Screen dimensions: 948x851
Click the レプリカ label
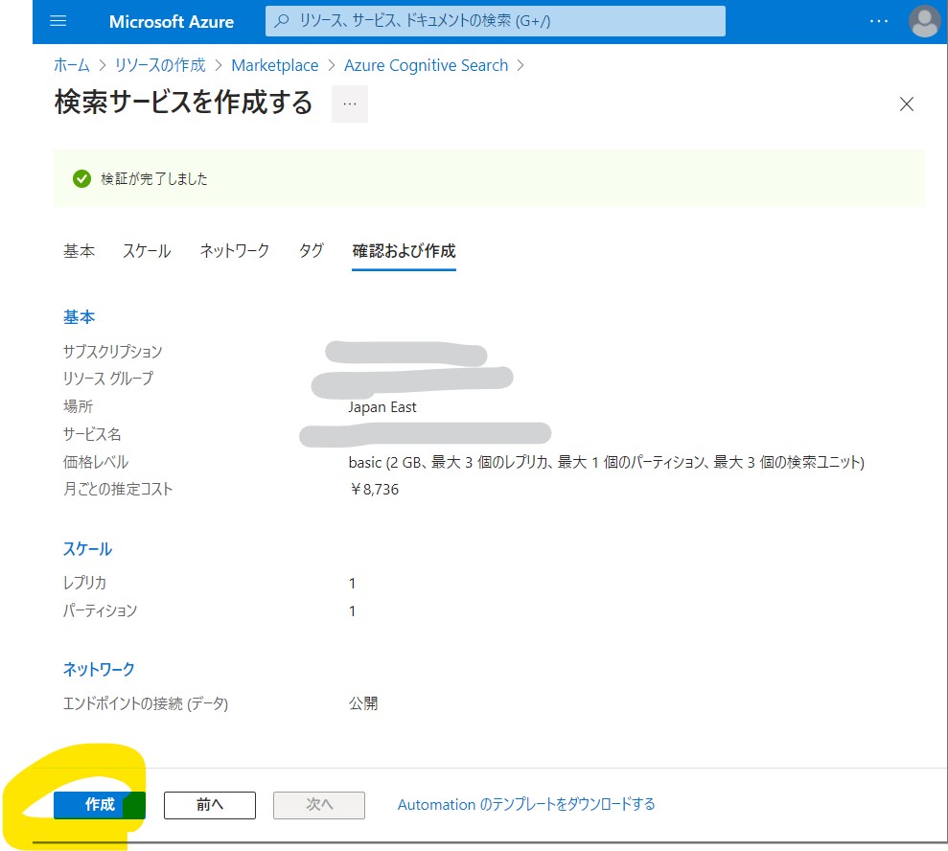84,583
